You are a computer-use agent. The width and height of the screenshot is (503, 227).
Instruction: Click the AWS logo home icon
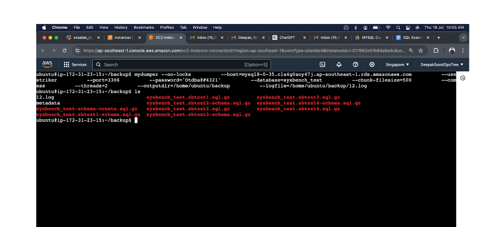coord(46,64)
